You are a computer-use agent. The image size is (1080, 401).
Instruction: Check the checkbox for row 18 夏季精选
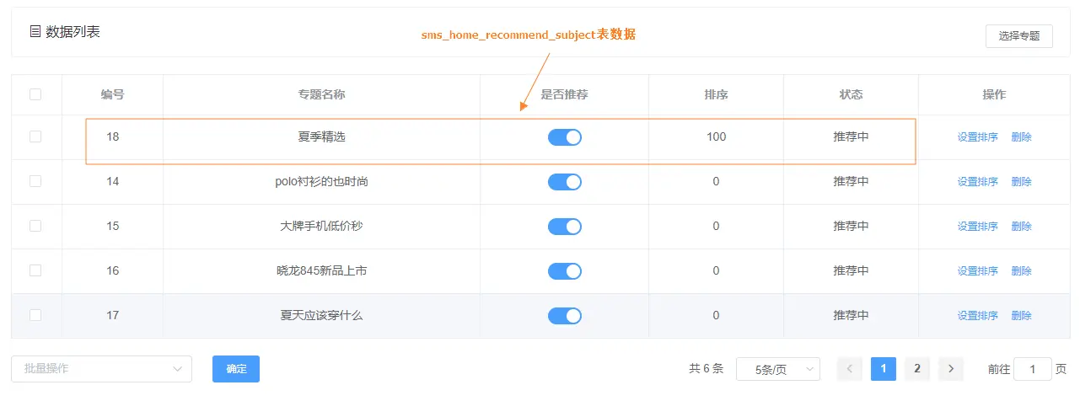pyautogui.click(x=35, y=136)
